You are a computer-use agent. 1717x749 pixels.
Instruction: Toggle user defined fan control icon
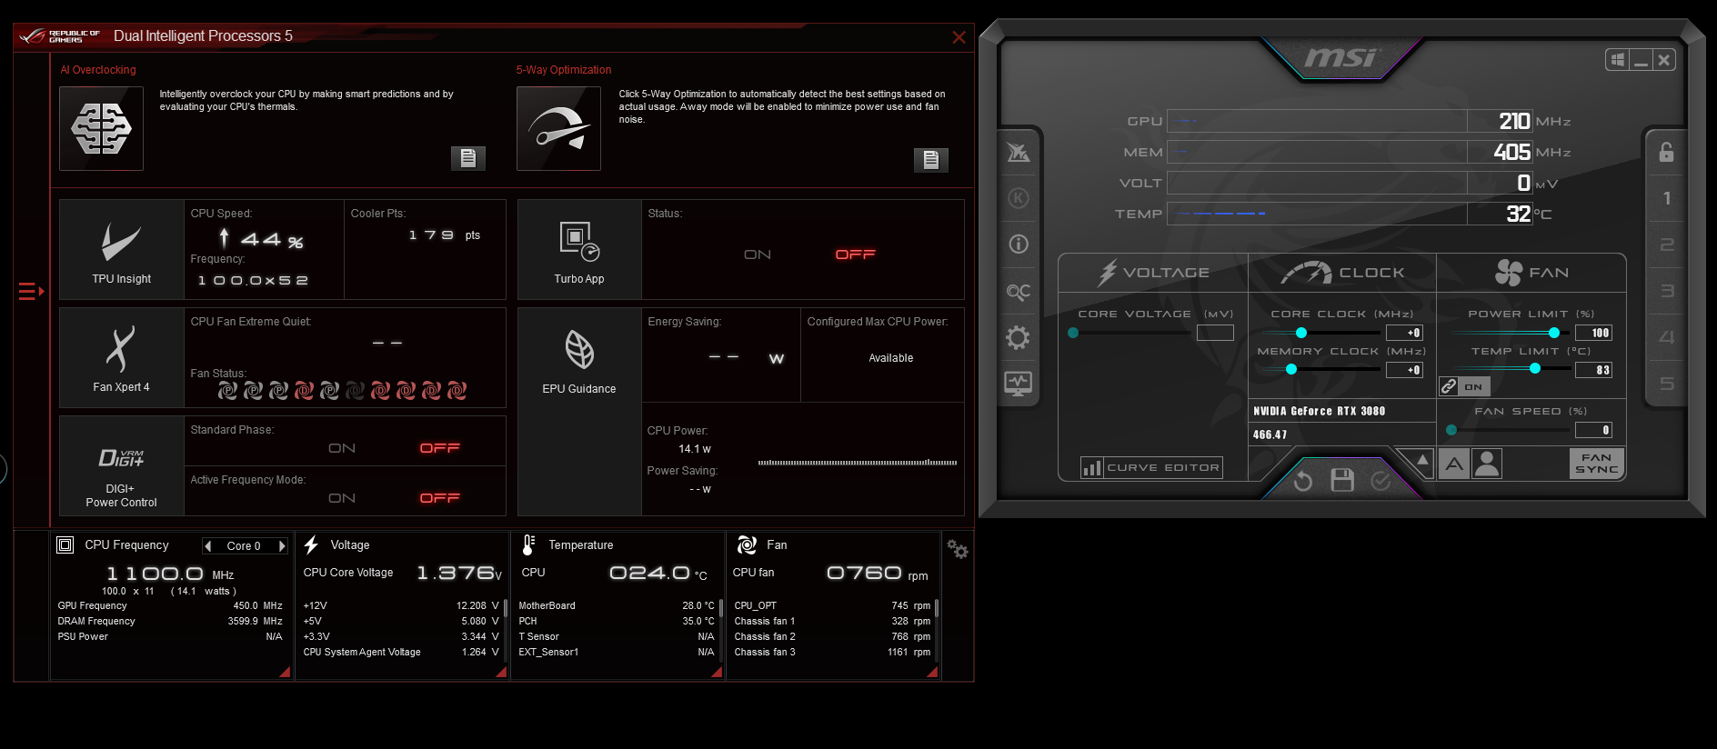pyautogui.click(x=1487, y=464)
